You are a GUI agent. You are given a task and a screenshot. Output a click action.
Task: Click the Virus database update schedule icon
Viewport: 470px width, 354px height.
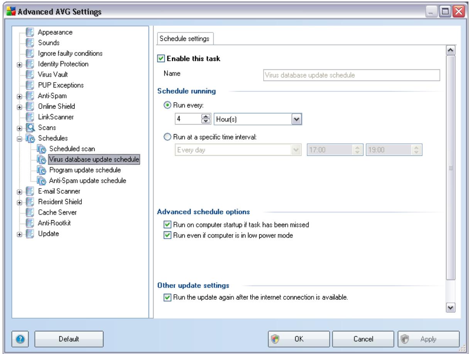point(41,159)
